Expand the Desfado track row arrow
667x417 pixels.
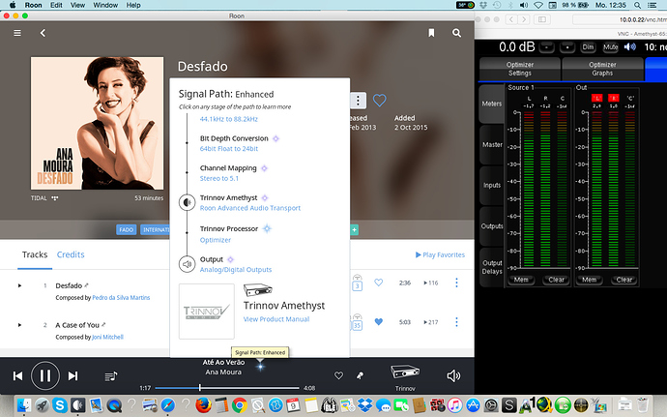click(x=19, y=285)
